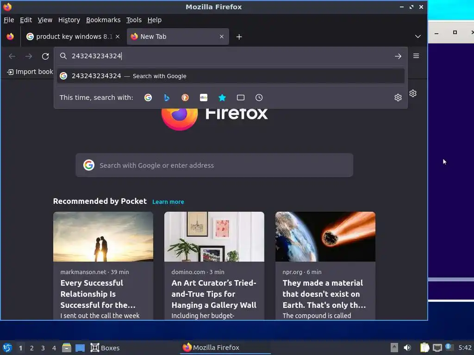
Task: Open the taskbar application menu launcher
Action: 7,348
